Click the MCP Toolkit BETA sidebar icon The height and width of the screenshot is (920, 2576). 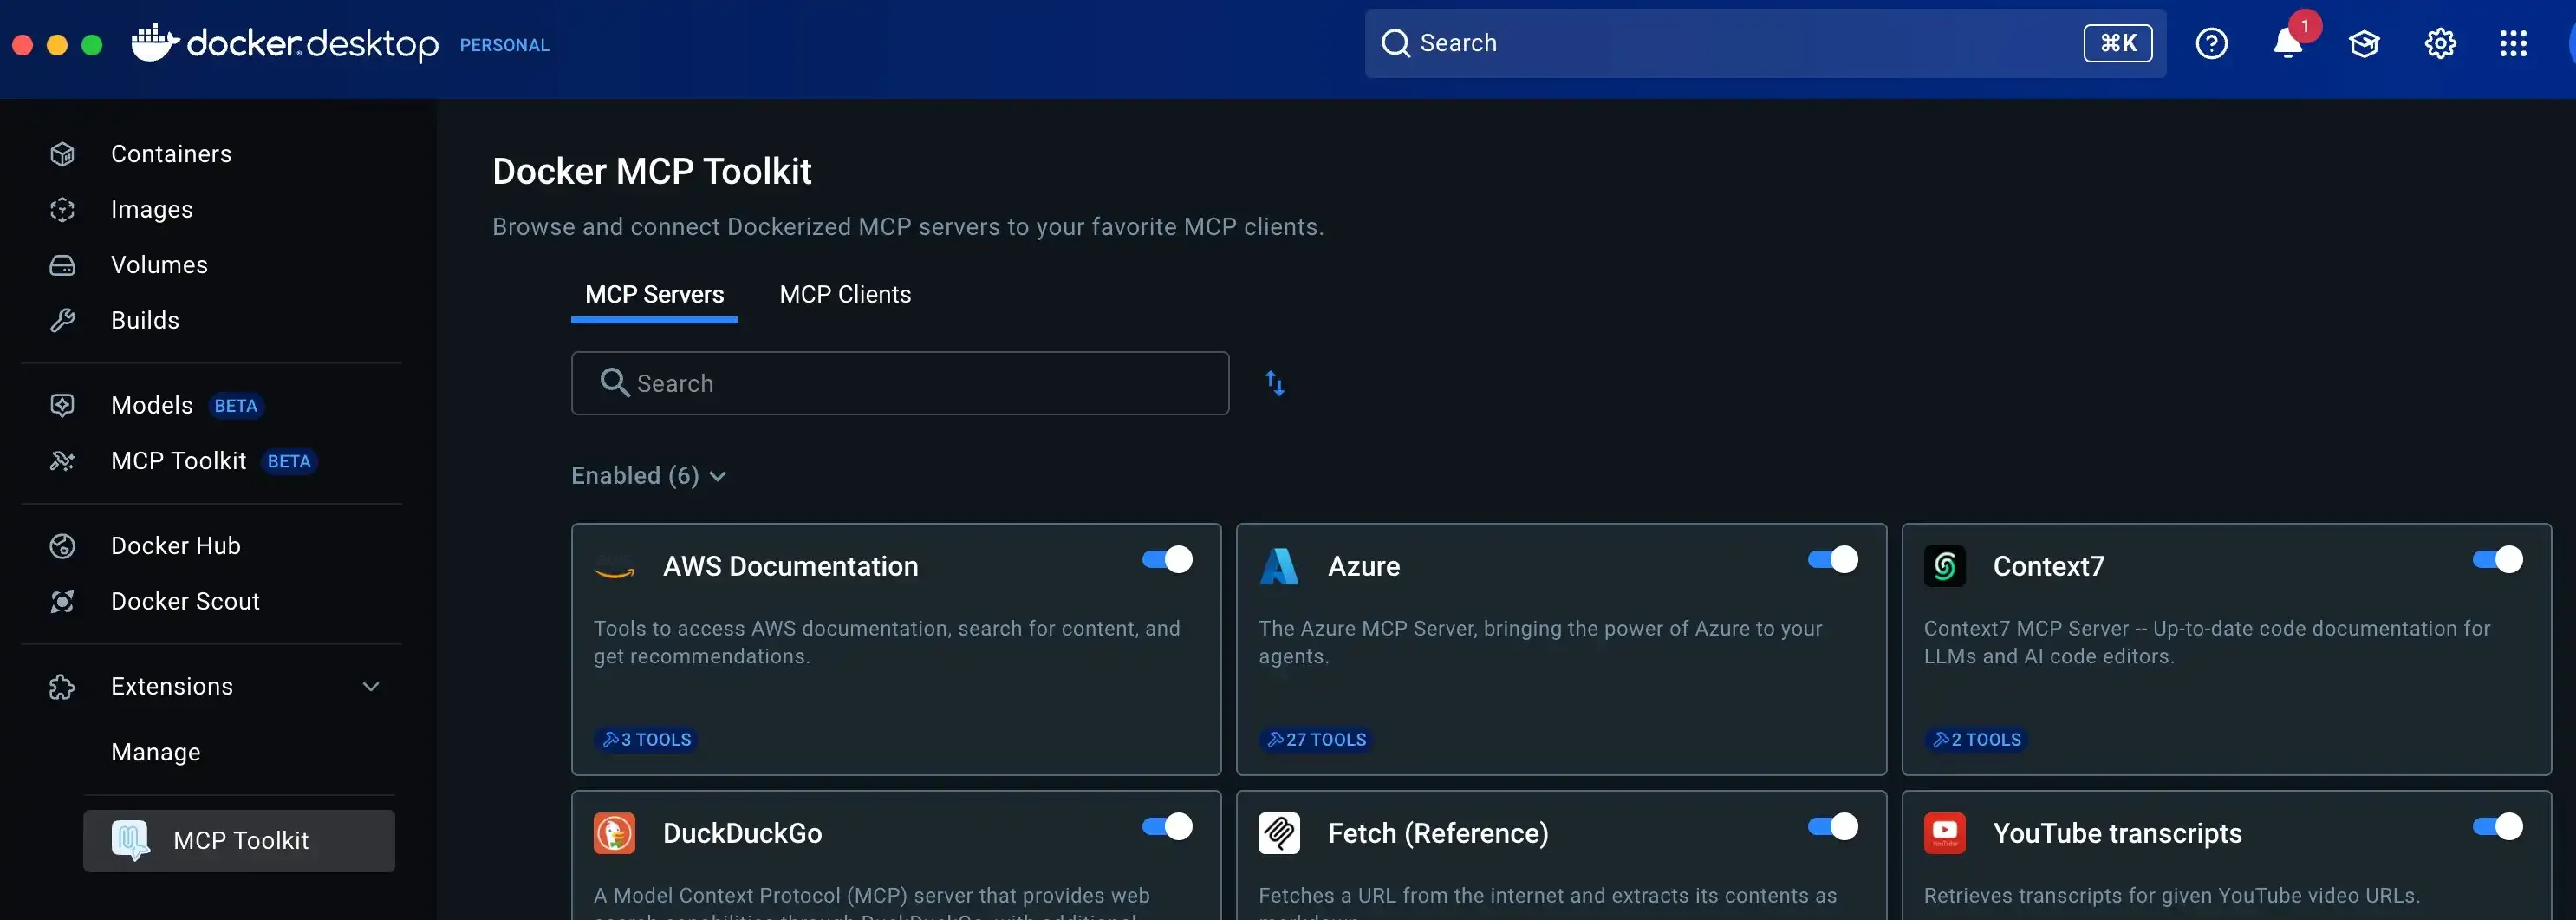click(62, 461)
